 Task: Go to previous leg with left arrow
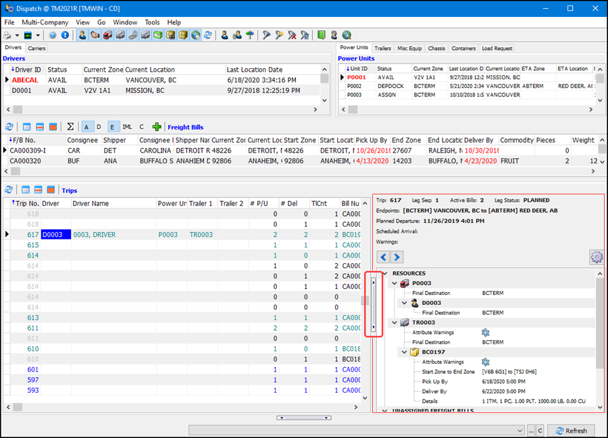(x=382, y=257)
